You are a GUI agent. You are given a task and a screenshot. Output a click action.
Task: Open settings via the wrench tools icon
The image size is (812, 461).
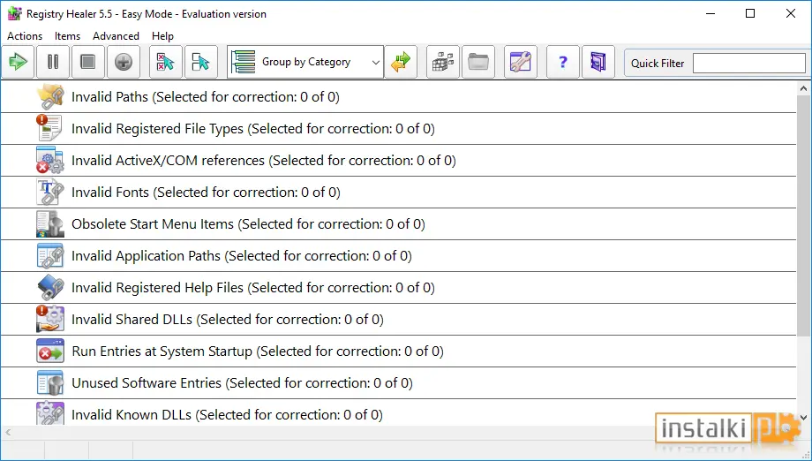point(521,62)
